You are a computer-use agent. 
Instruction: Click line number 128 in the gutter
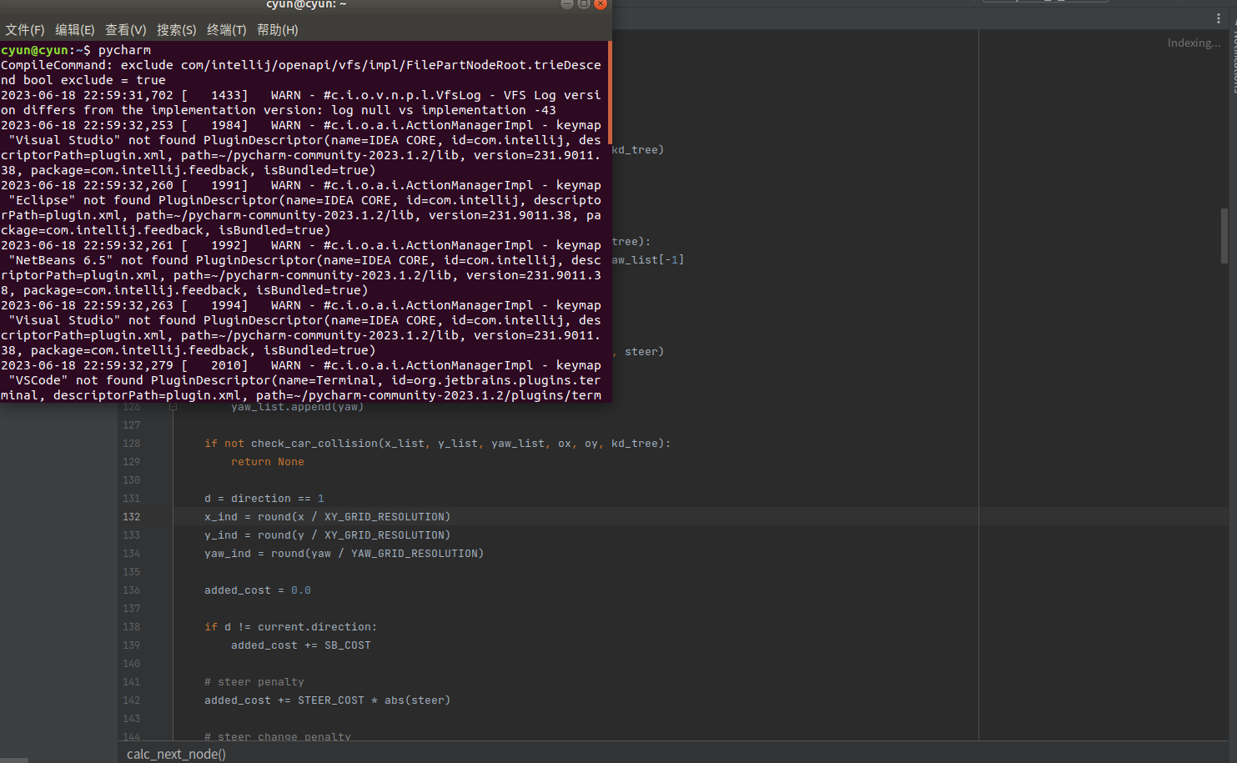[x=131, y=444]
